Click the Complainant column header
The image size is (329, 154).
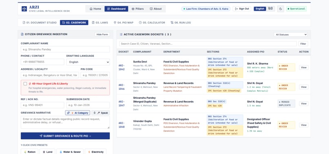142,52
